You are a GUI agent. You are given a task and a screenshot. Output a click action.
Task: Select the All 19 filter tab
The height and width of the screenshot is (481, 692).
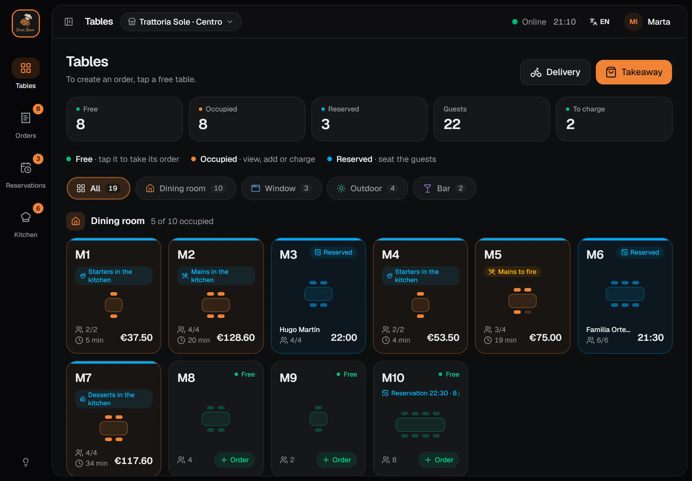[x=99, y=188]
